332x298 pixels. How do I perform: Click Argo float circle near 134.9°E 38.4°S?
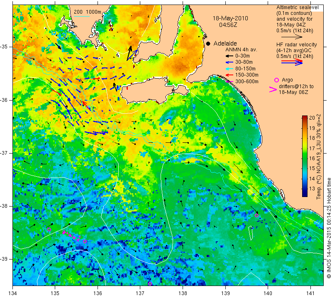tap(49, 229)
